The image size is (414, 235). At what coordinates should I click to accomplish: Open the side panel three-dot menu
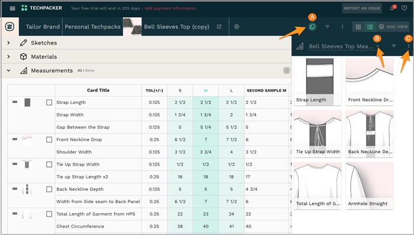point(409,46)
